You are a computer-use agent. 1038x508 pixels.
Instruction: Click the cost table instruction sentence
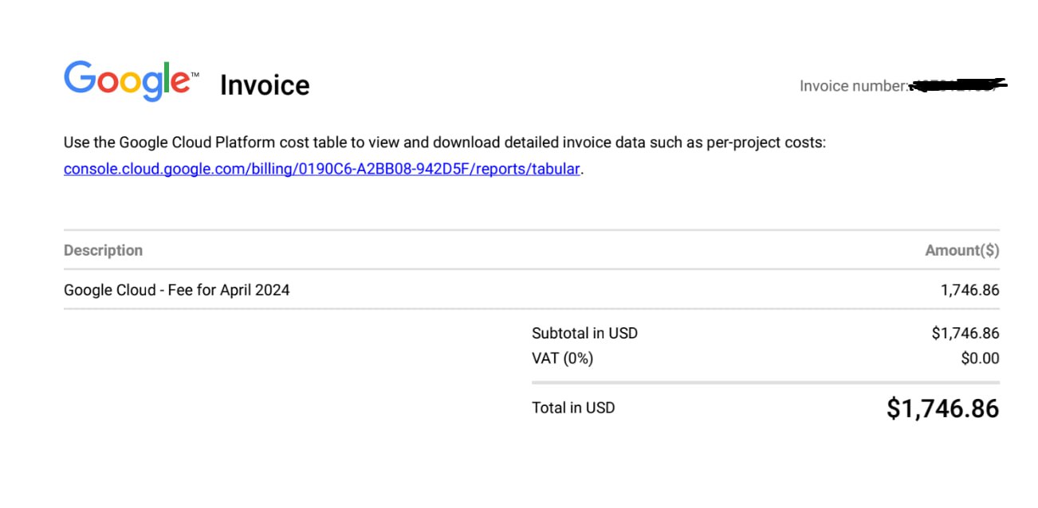(445, 143)
